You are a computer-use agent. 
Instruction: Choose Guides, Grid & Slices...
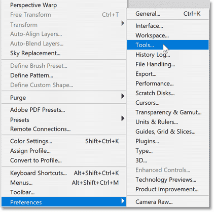click(168, 132)
